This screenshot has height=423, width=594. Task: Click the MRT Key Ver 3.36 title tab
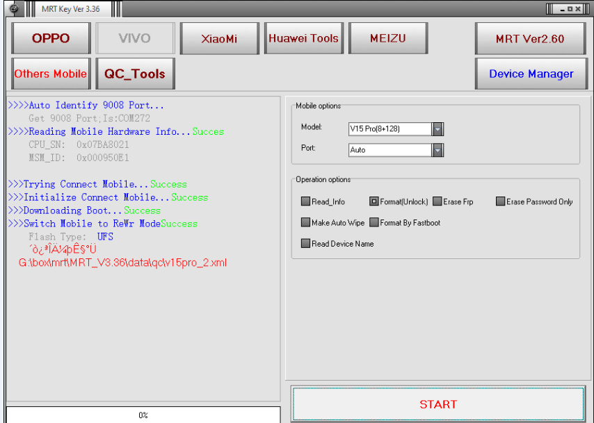pyautogui.click(x=71, y=9)
